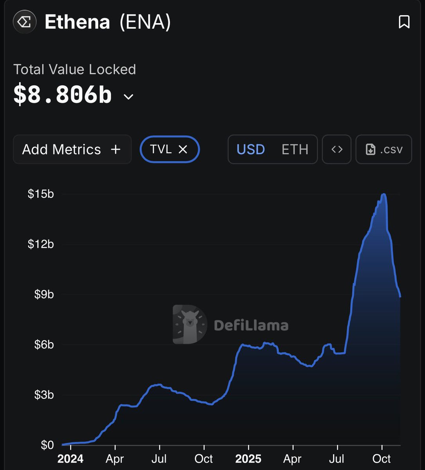
Task: Bookmark the Ethena protocol
Action: coord(404,22)
